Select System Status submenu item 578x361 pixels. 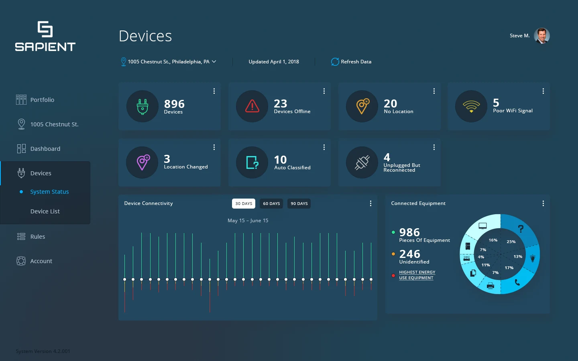point(49,192)
